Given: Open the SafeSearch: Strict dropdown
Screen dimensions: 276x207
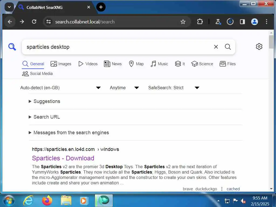Looking at the screenshot, I should (174, 88).
